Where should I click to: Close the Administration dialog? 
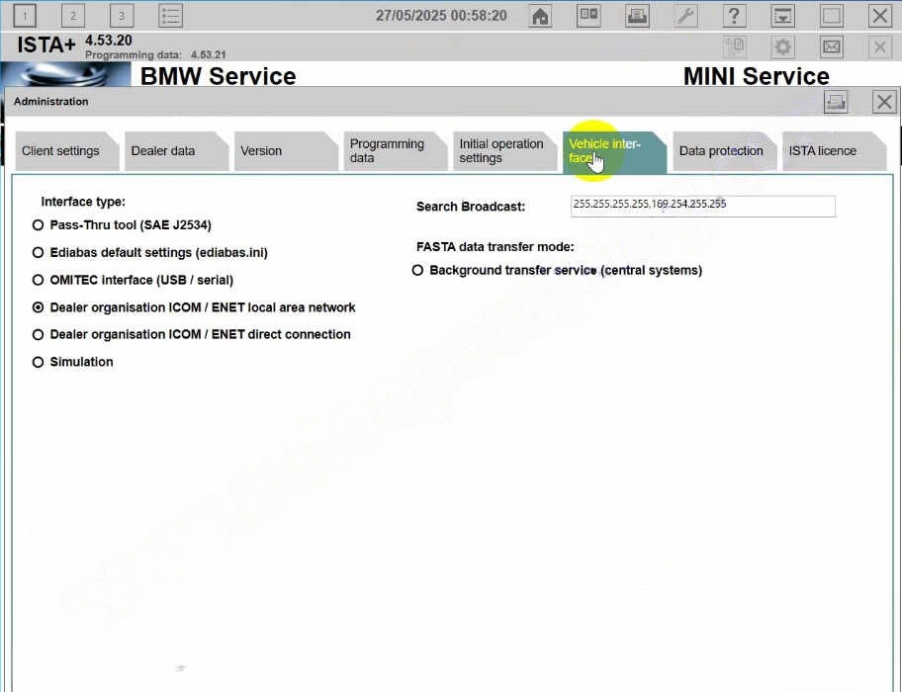(x=884, y=102)
